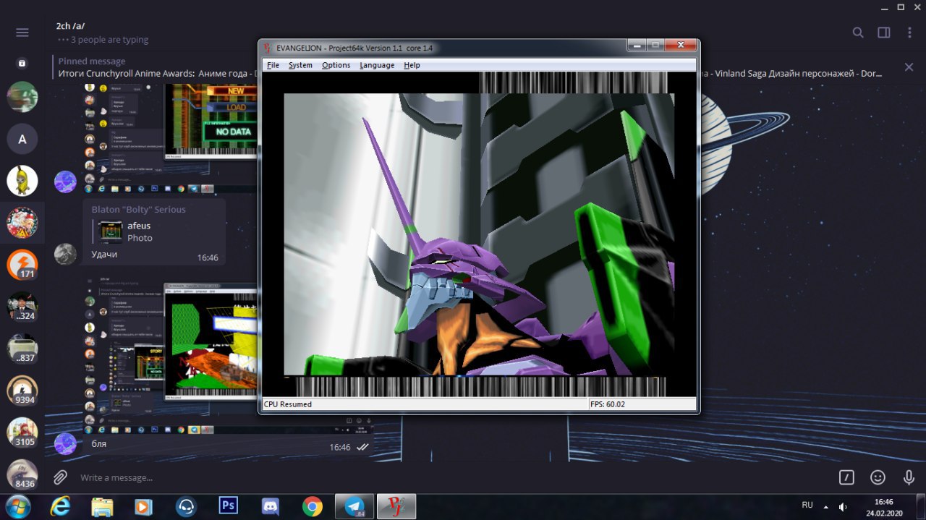Open the chat showing 171 unread badge
Image resolution: width=926 pixels, height=520 pixels.
[x=22, y=265]
